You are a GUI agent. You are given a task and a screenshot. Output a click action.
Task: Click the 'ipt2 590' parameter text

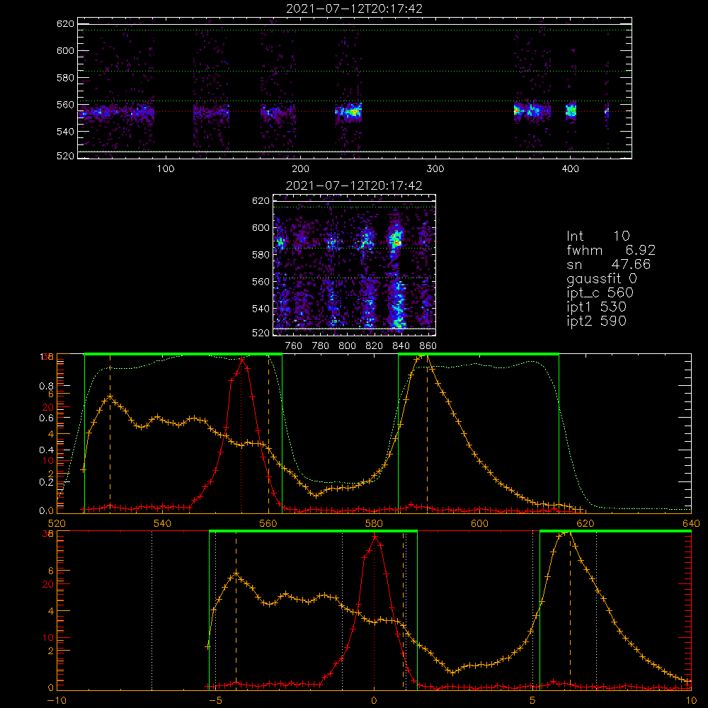point(596,321)
